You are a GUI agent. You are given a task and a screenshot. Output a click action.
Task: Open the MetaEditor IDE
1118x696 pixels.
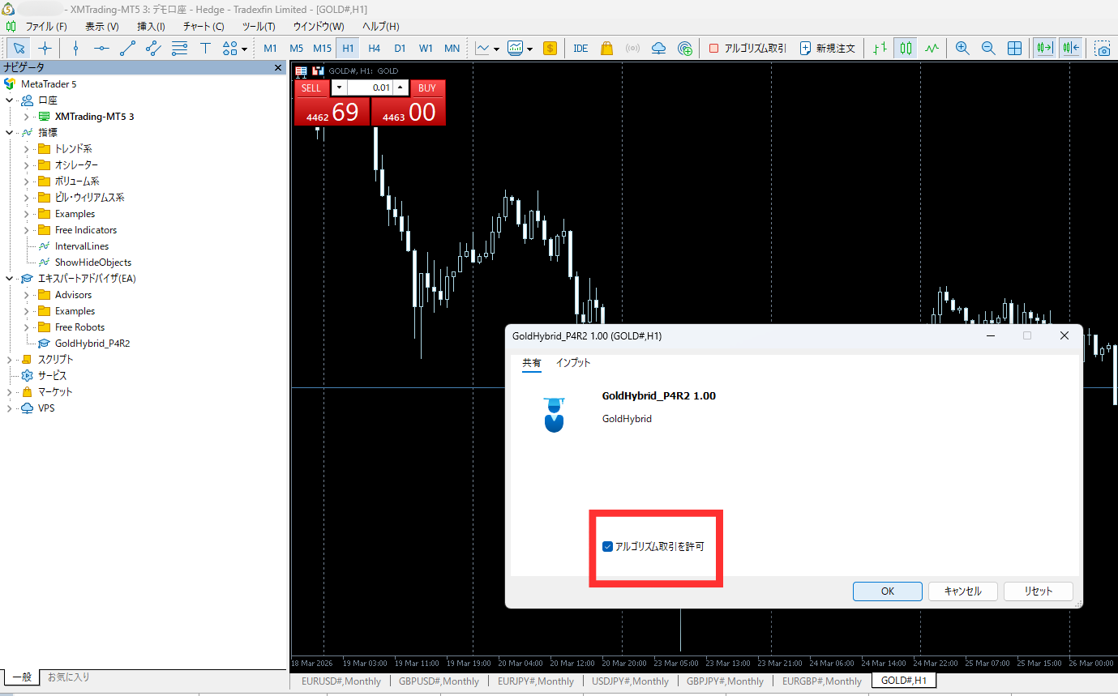580,48
